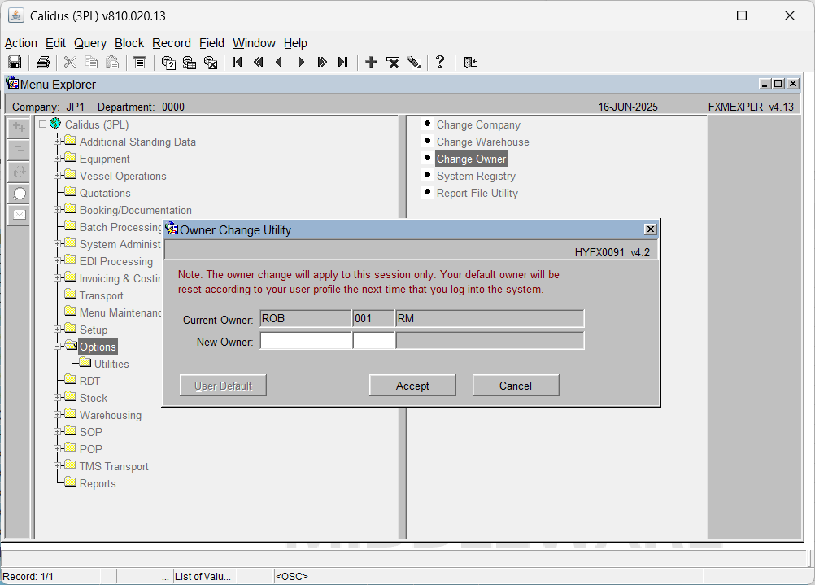Expand the Stock folder node
Viewport: 815px width, 585px height.
58,397
